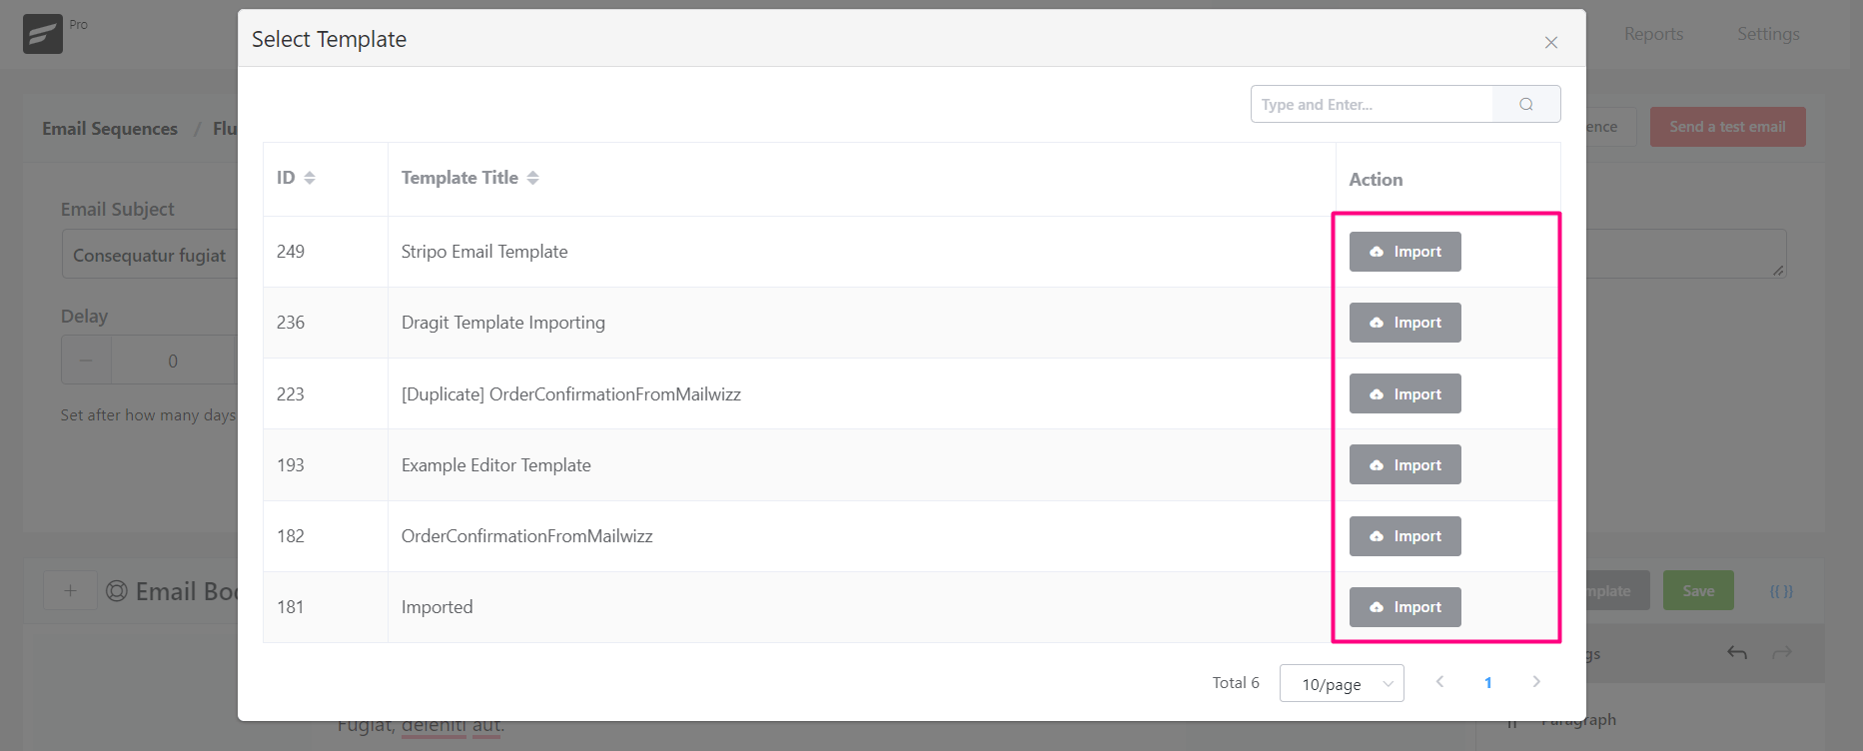
Task: Click the template search magnifier icon
Action: tap(1526, 104)
